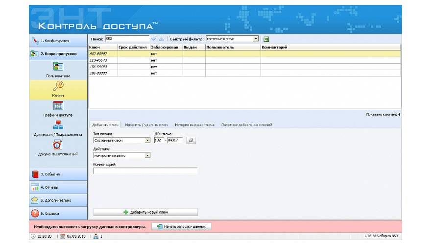Open Графики доступа schedule icon
This screenshot has width=431, height=245.
58,106
